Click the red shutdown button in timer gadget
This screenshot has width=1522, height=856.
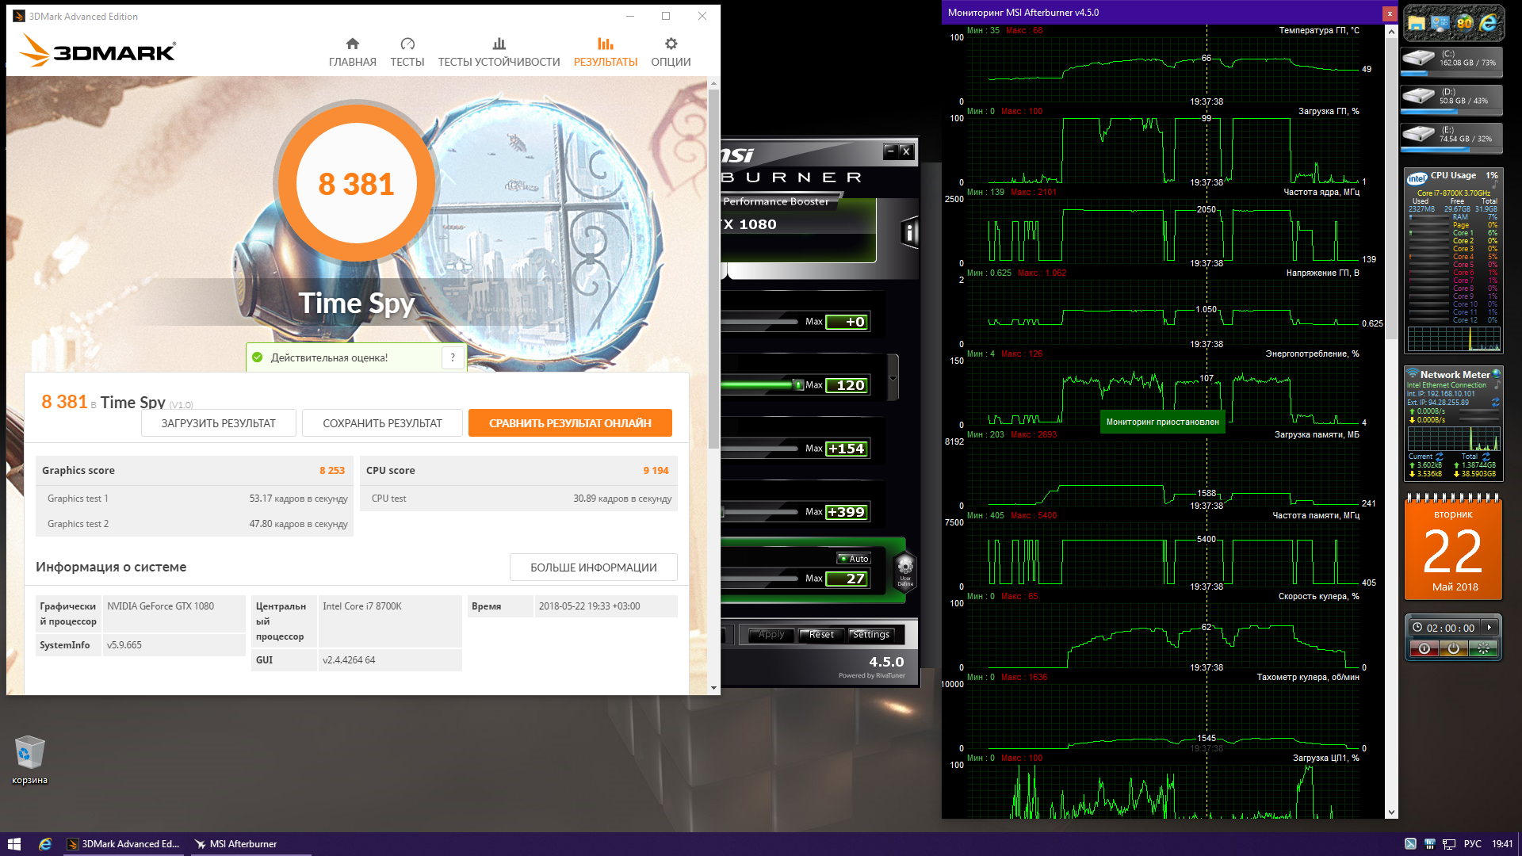coord(1424,649)
